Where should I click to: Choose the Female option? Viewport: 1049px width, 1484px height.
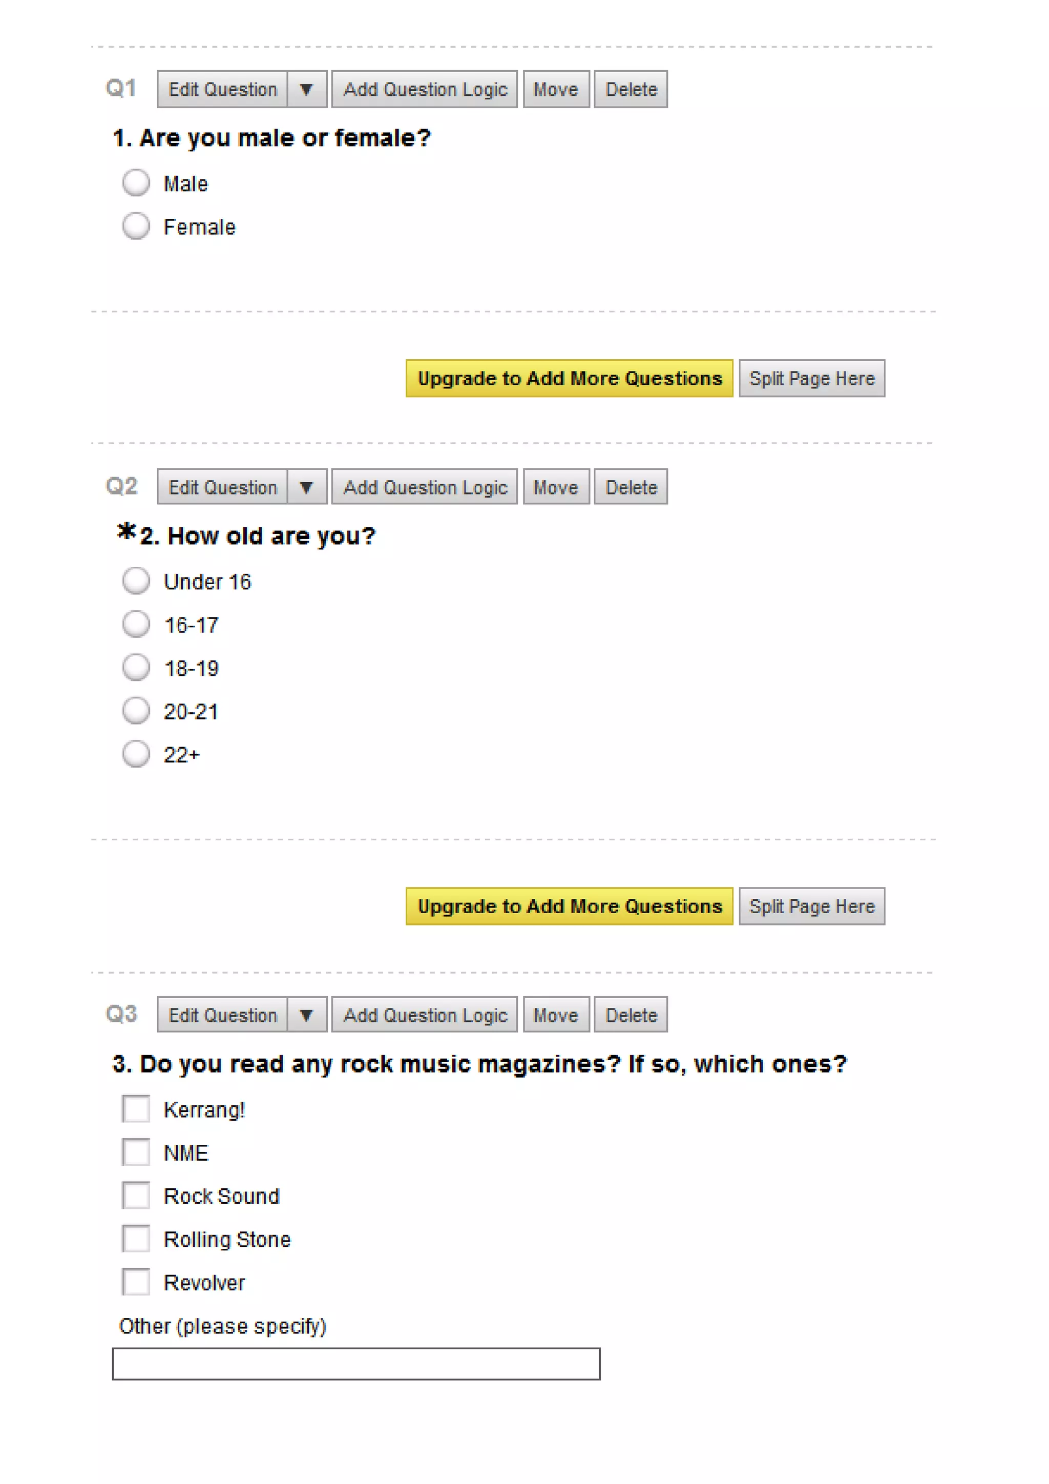pos(136,226)
